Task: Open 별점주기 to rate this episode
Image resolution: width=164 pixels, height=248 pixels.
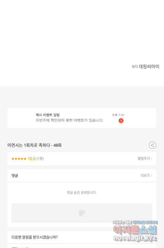Action: (143, 158)
